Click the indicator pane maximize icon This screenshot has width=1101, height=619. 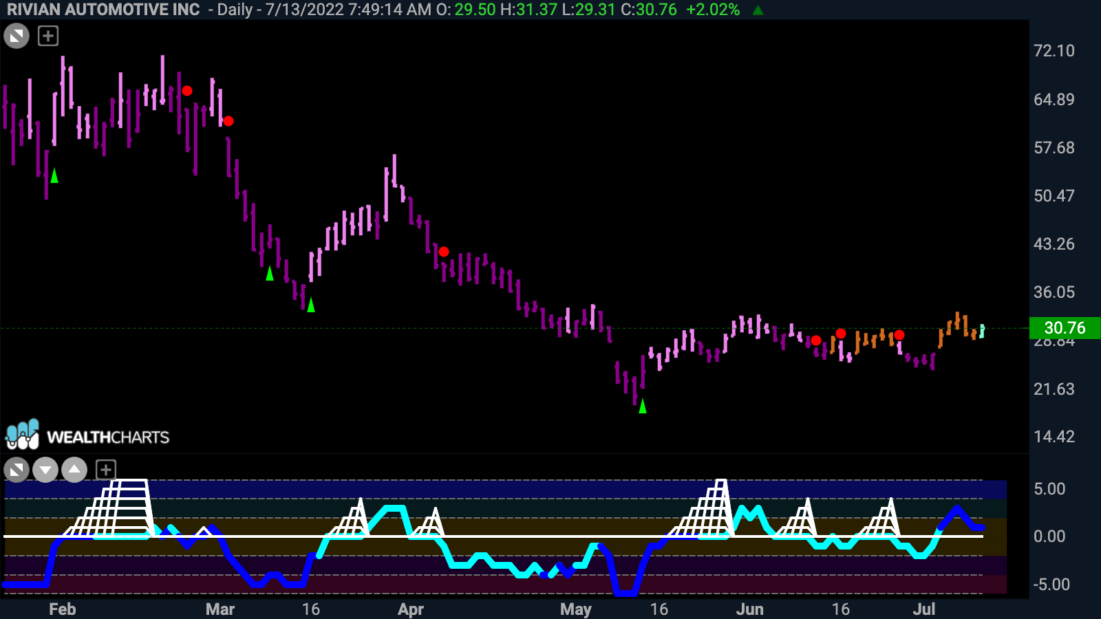17,470
